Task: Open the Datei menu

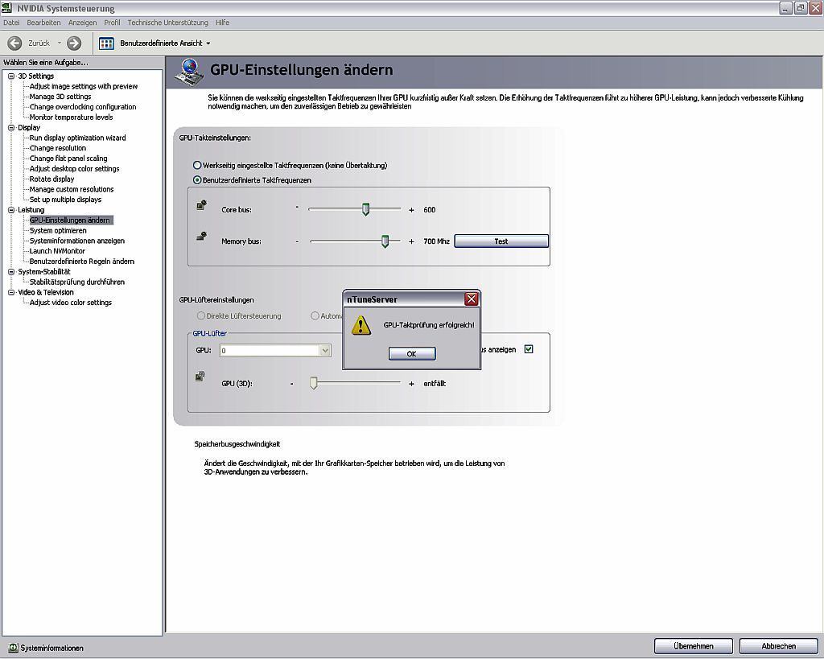Action: pyautogui.click(x=11, y=23)
